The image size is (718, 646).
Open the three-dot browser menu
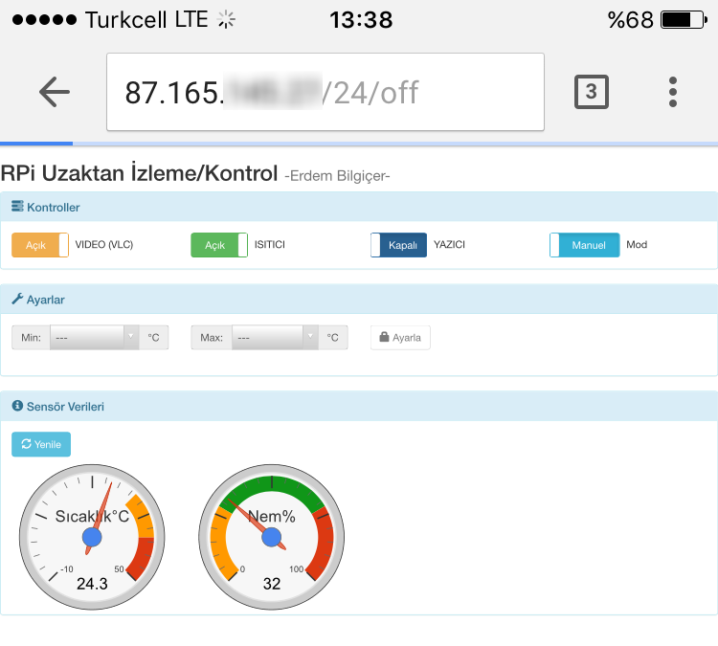(673, 92)
